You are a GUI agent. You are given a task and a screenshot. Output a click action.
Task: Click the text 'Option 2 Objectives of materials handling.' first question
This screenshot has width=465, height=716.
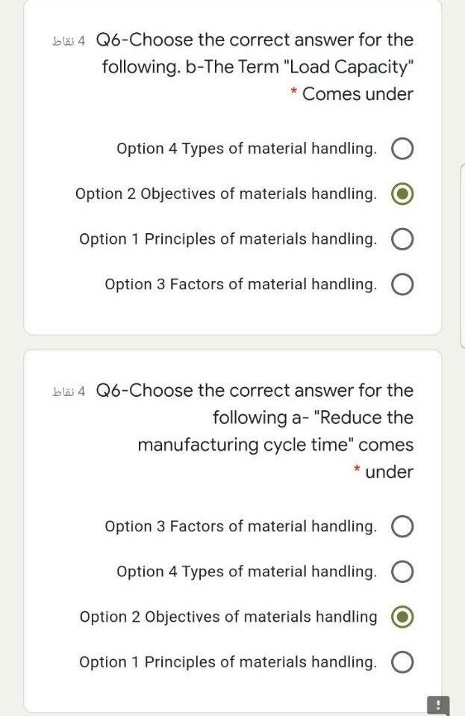(226, 193)
